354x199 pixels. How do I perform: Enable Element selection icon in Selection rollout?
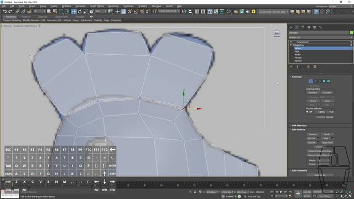click(x=329, y=81)
